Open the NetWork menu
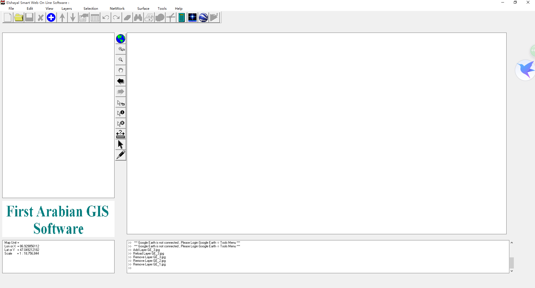535x288 pixels. [x=117, y=9]
